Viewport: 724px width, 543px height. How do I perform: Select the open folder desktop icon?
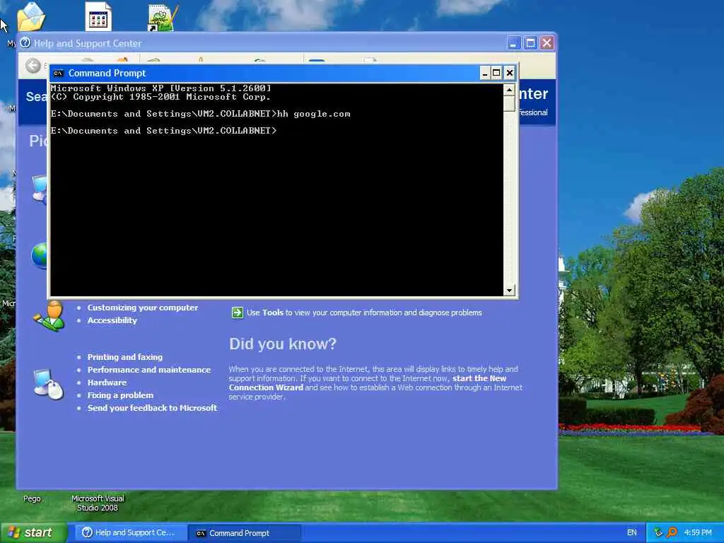(x=31, y=17)
